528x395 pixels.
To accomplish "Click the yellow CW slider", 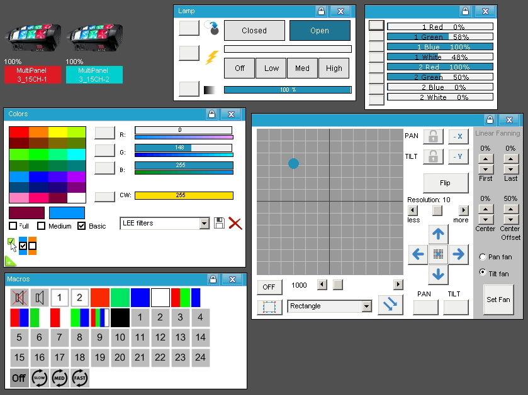I will pos(184,195).
